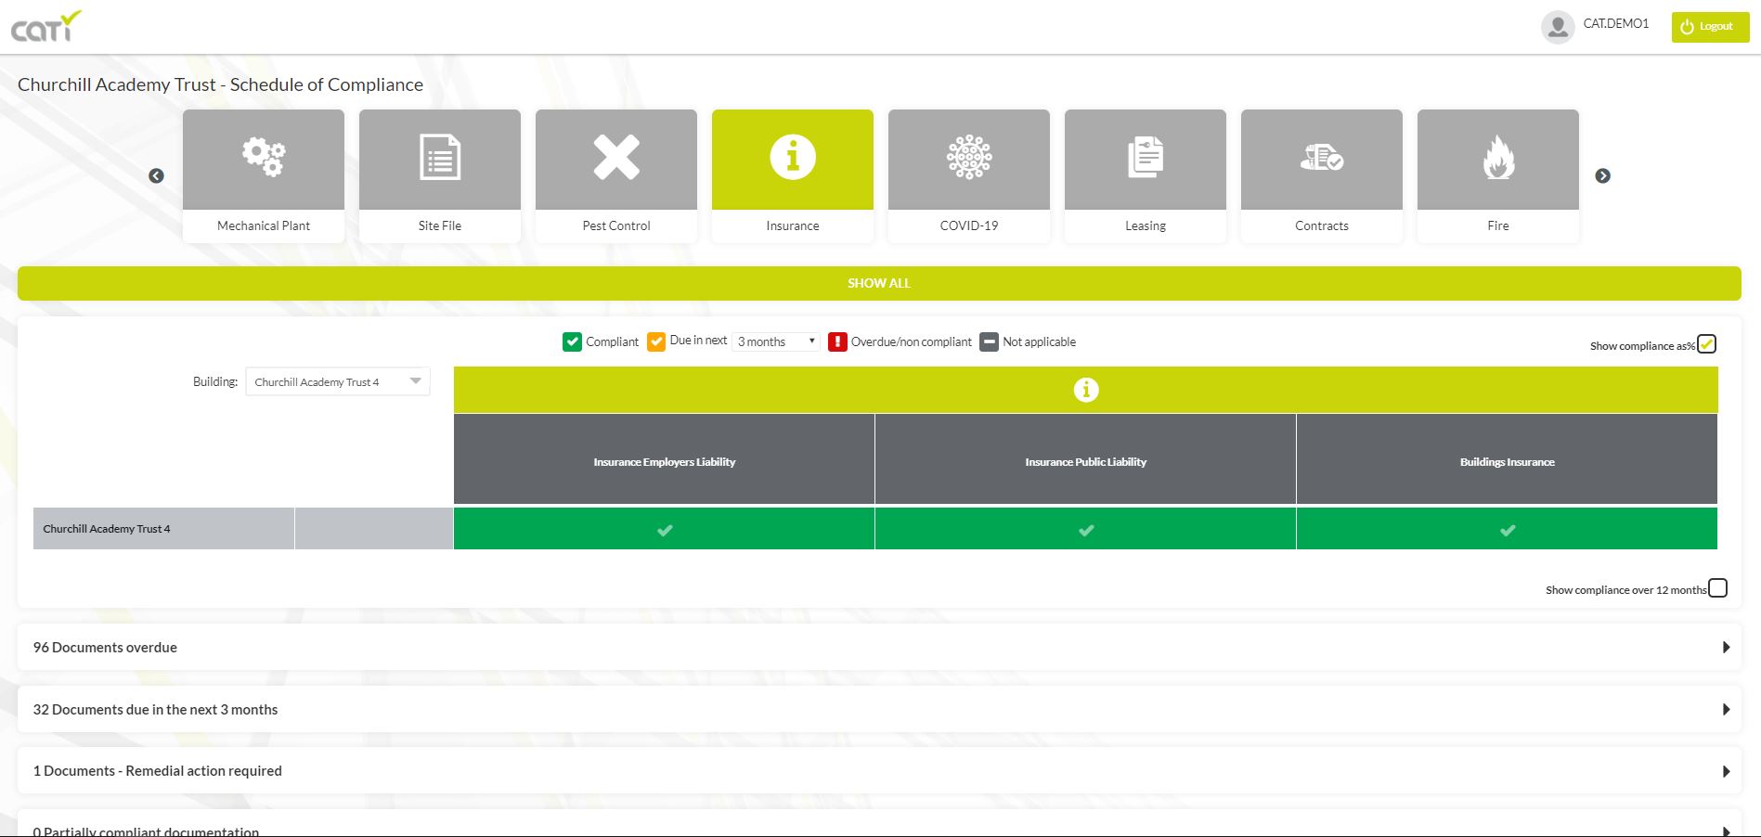Go to previous categories with left arrow
This screenshot has width=1761, height=837.
pos(156,175)
